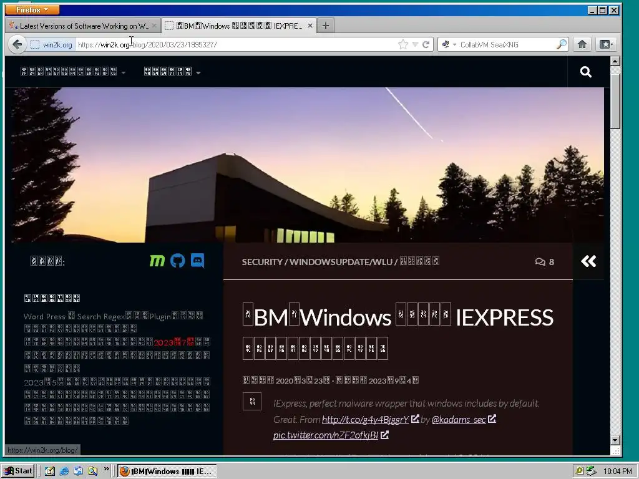Click the header sunset building image
The width and height of the screenshot is (639, 479).
(x=308, y=165)
